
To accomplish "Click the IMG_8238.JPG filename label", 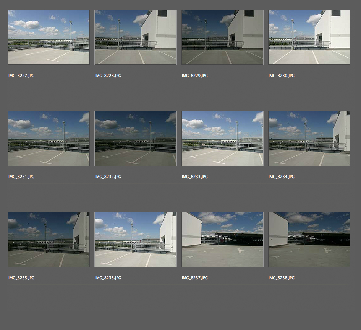I will point(282,278).
